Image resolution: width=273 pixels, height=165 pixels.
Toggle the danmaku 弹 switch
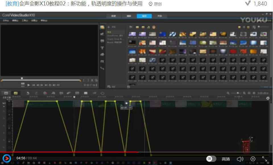coord(211,159)
